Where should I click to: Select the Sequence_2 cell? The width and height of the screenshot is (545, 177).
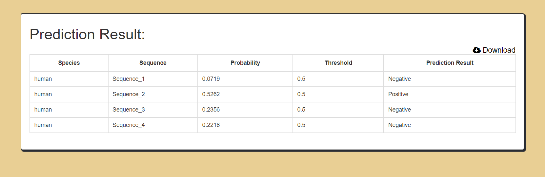pyautogui.click(x=153, y=94)
